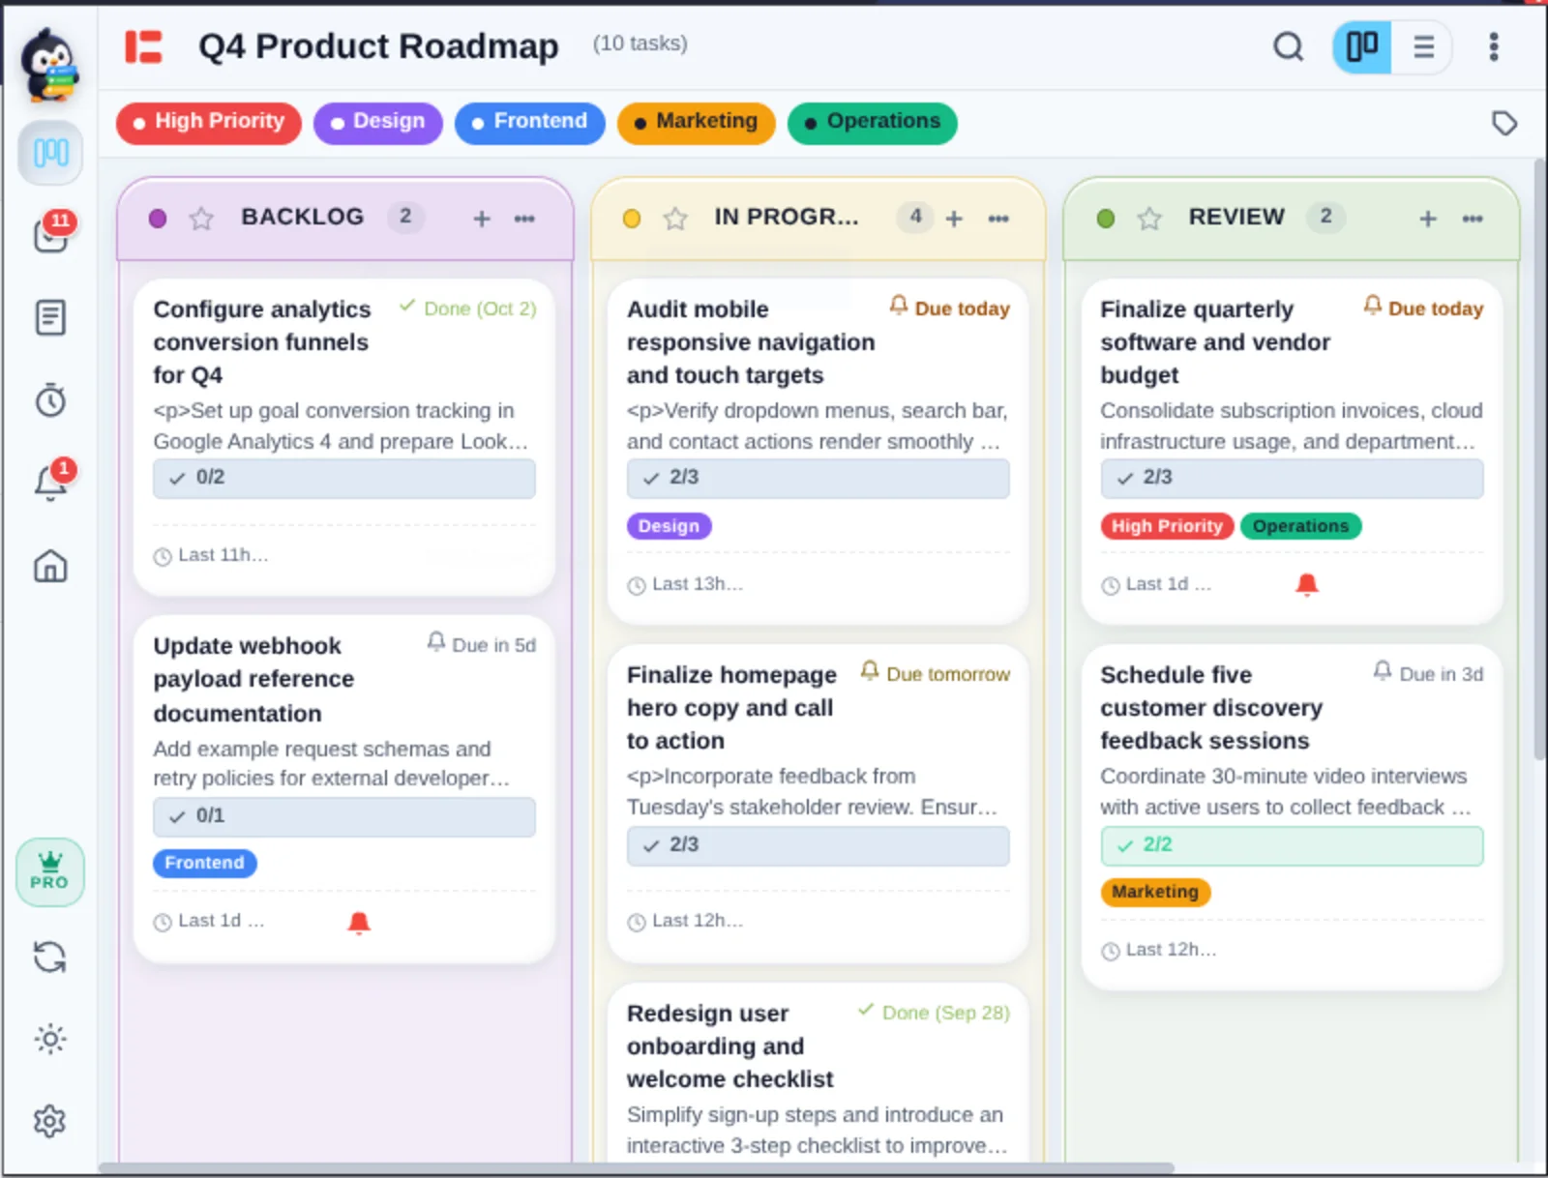Open the boards icon in sidebar

[x=50, y=153]
